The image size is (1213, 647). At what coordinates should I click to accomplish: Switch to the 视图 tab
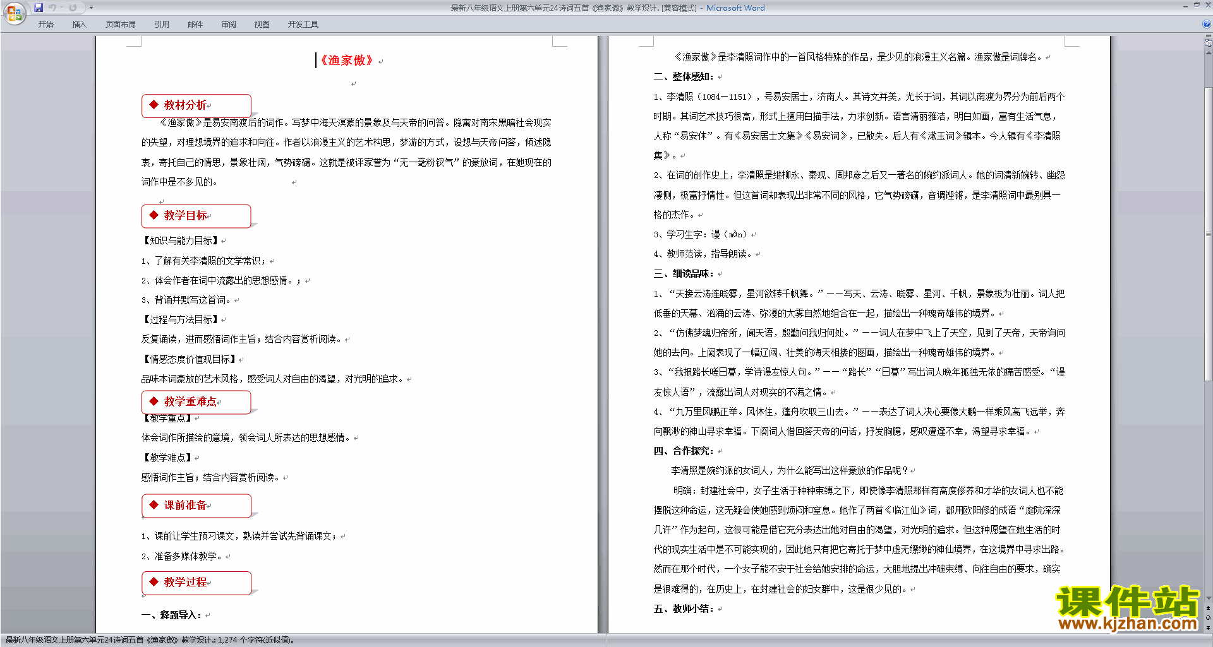[x=262, y=25]
